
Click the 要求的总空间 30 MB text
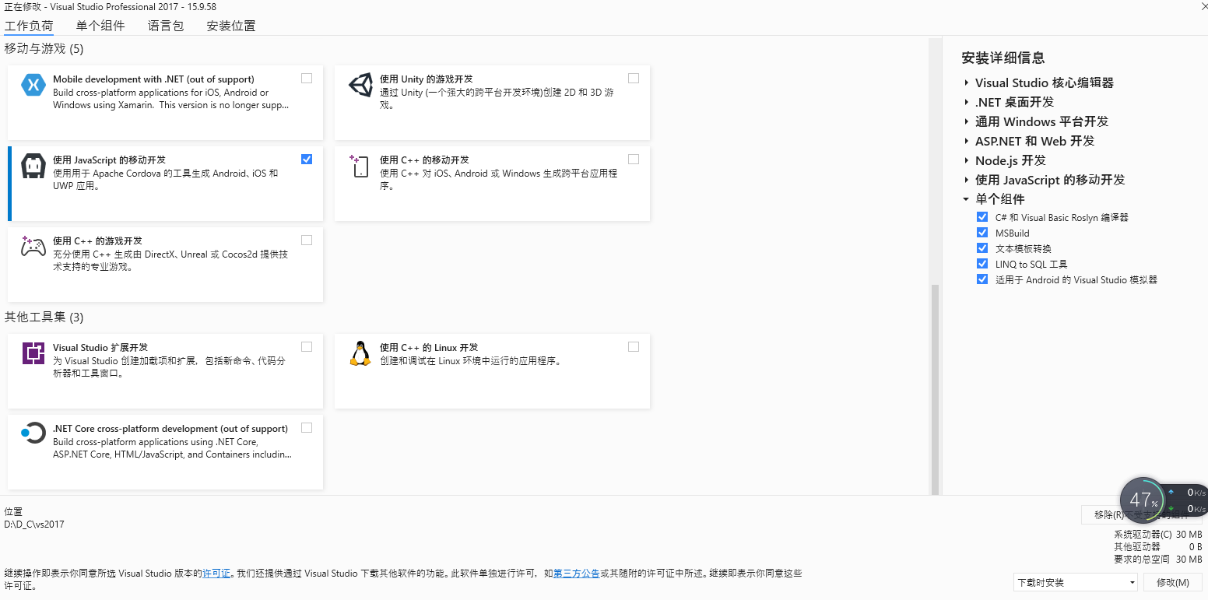(x=1158, y=560)
